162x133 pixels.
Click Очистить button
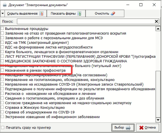105,14
